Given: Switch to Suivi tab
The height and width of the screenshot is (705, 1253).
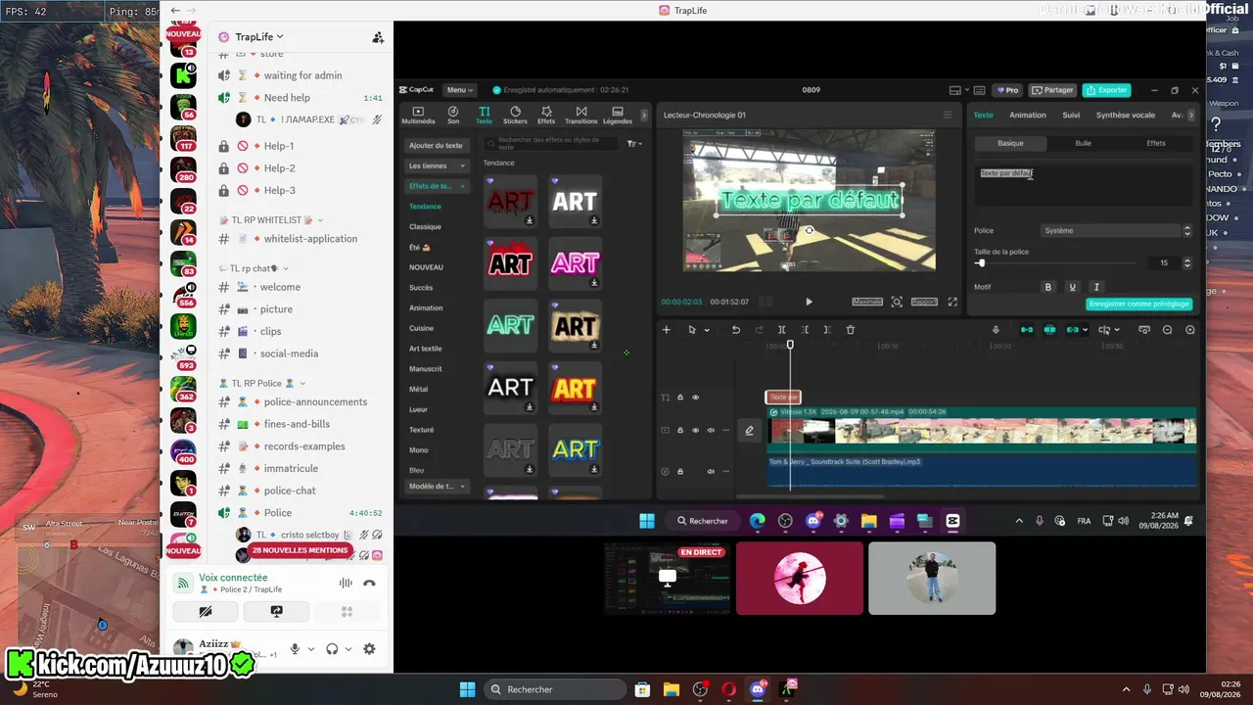Looking at the screenshot, I should click(x=1071, y=115).
